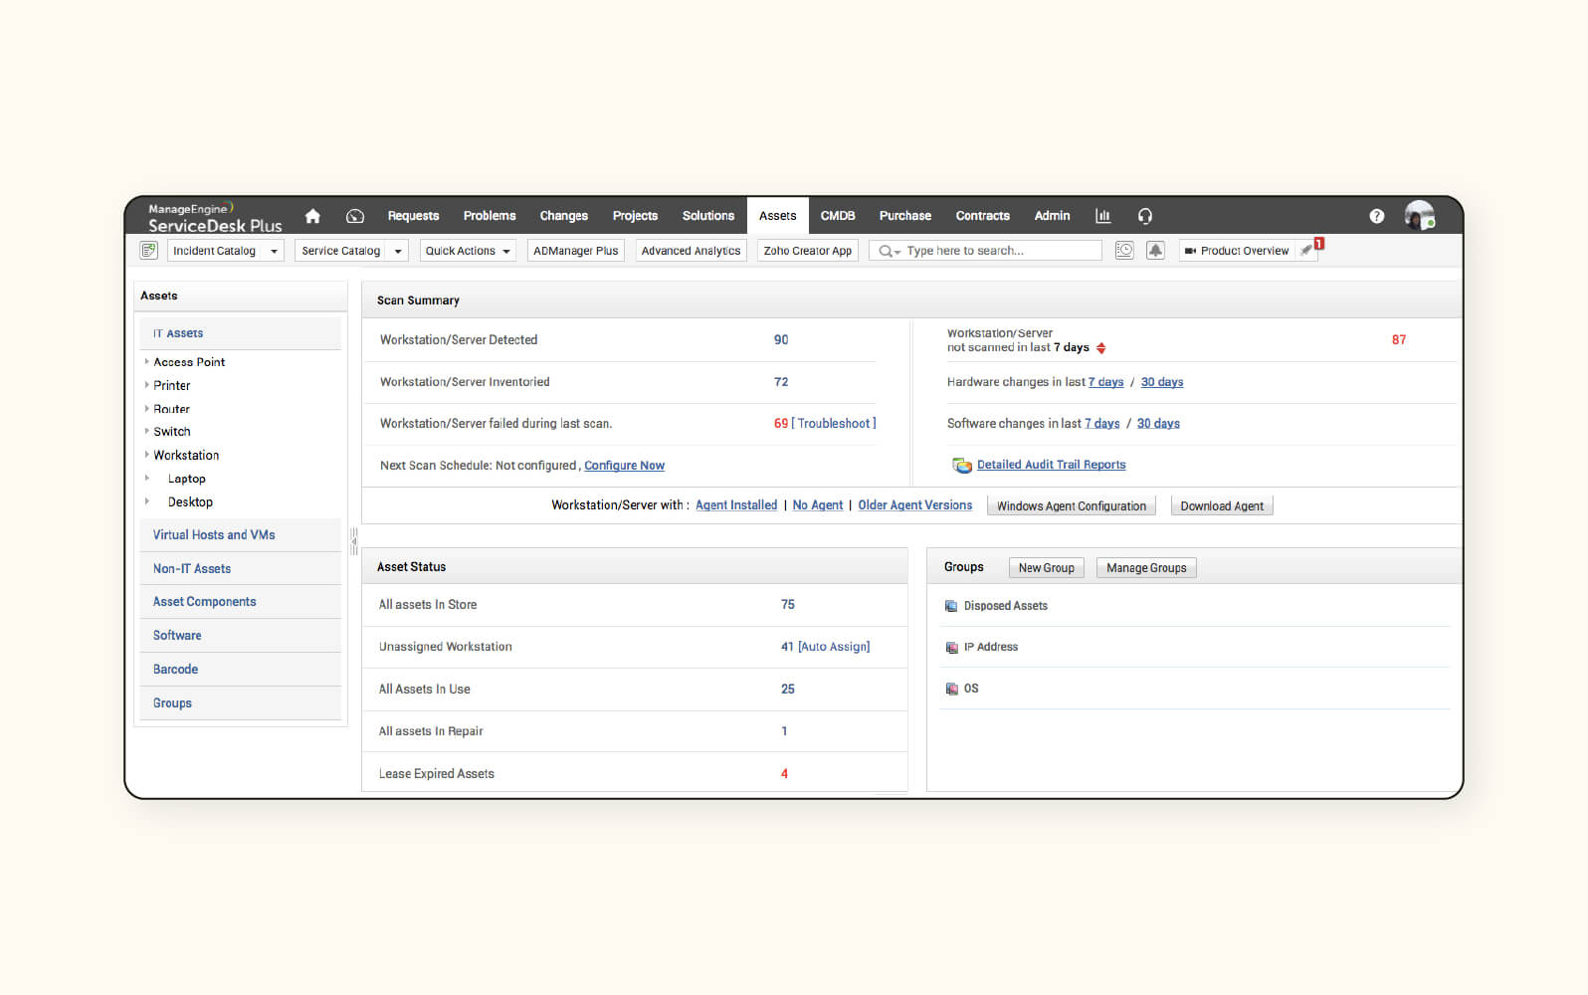Click the Product Overview button
The height and width of the screenshot is (995, 1588).
coord(1237,251)
